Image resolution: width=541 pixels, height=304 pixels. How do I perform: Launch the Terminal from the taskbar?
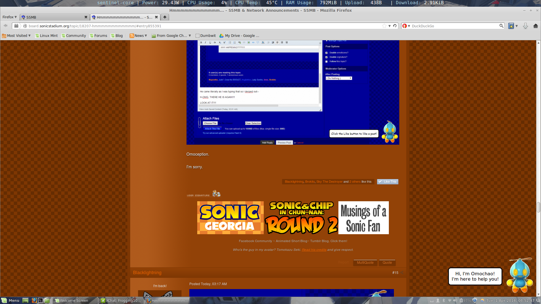pyautogui.click(x=41, y=300)
